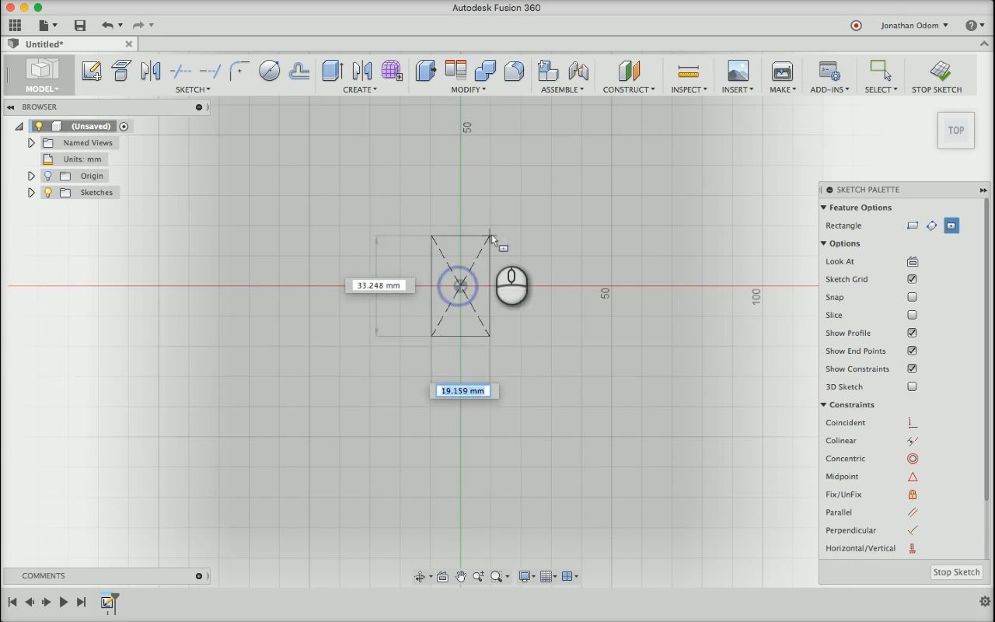Uncheck the Sketch Grid checkbox
The height and width of the screenshot is (622, 995).
pyautogui.click(x=913, y=279)
